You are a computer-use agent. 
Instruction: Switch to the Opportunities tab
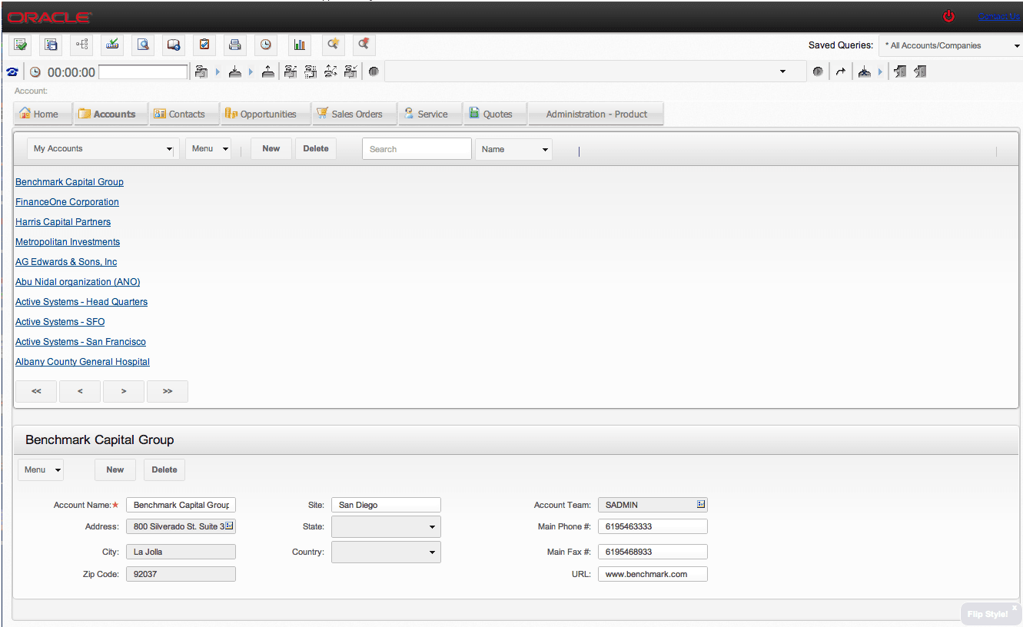265,113
